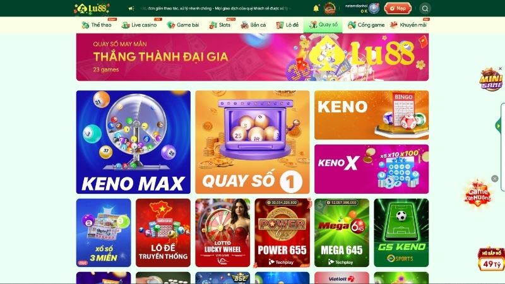This screenshot has height=284, width=505.
Task: Open the Thể thao menu
Action: tap(97, 25)
